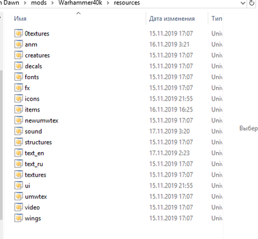
Task: Select the file name sound
Action: (x=34, y=131)
